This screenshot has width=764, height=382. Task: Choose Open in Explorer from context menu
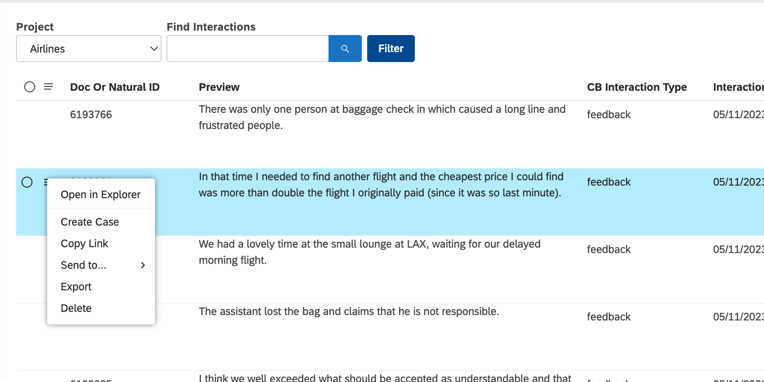101,195
